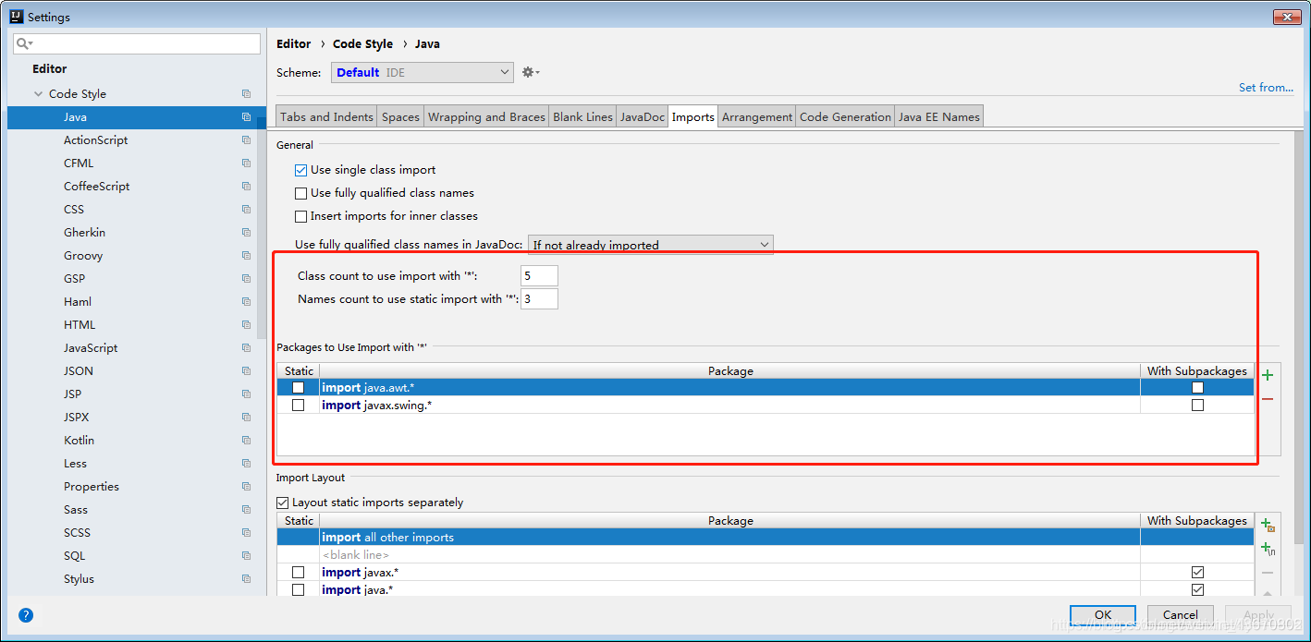The width and height of the screenshot is (1311, 642).
Task: Click the static import names count field
Action: [x=539, y=298]
